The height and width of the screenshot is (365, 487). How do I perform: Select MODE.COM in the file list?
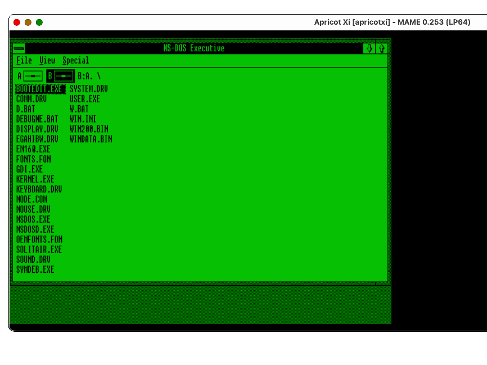[x=31, y=200]
